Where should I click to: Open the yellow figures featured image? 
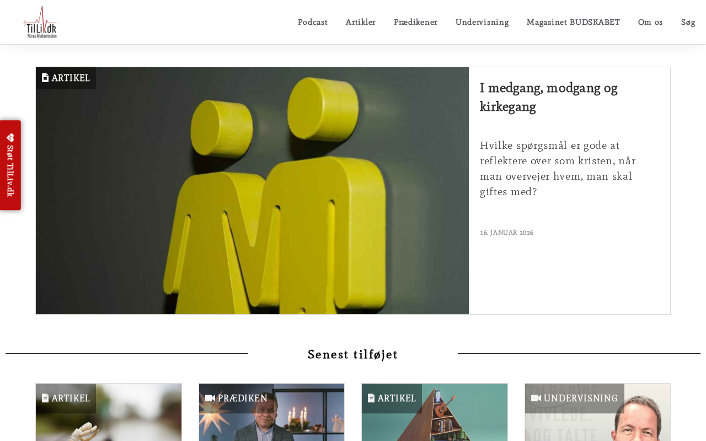(x=252, y=191)
